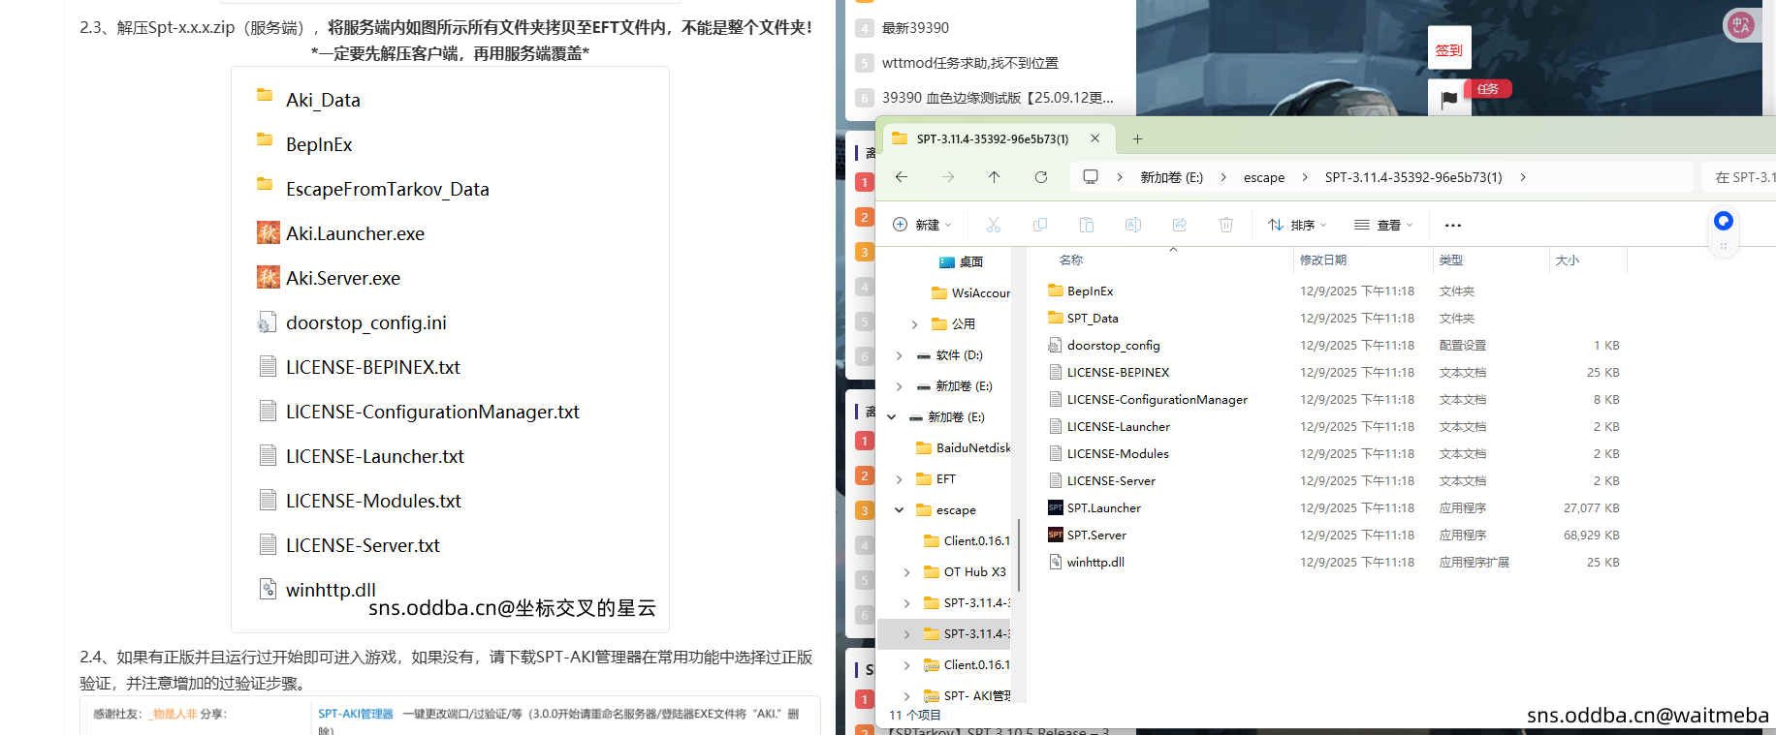Sort by 名称 column header
Image resolution: width=1776 pixels, height=735 pixels.
tap(1071, 260)
